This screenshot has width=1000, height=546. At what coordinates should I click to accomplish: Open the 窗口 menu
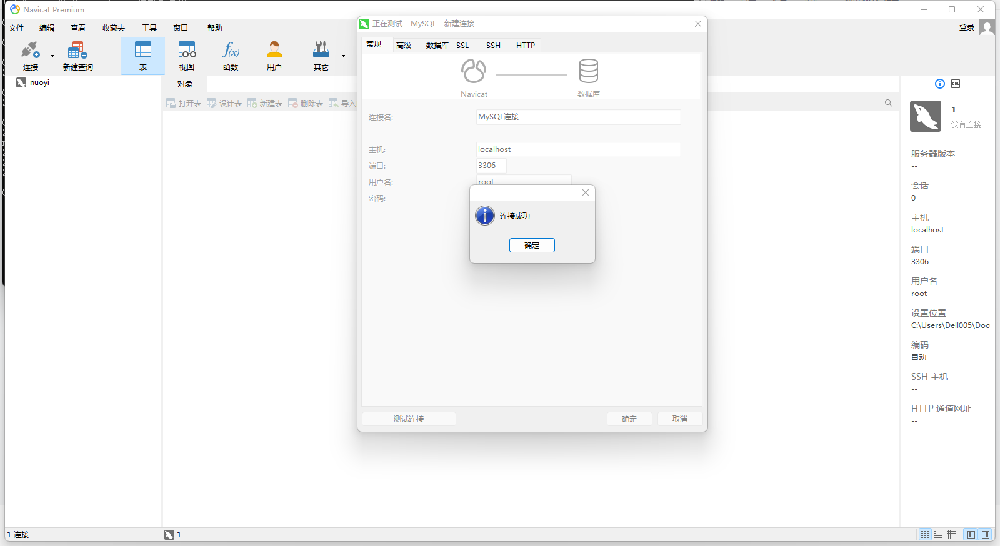pyautogui.click(x=181, y=28)
